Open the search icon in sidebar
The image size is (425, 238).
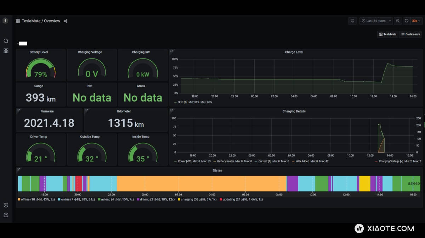pos(6,41)
